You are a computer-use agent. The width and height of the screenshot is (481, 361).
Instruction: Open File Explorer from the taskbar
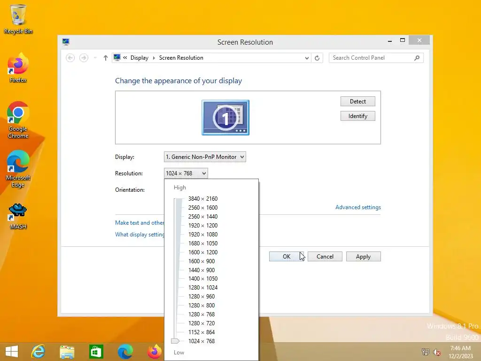[67, 352]
